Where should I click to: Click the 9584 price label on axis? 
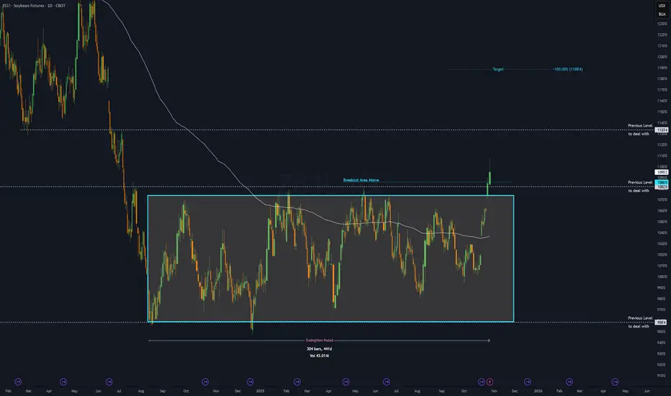[x=662, y=322]
